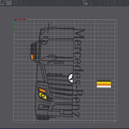The width and height of the screenshot is (129, 129).
Task: Select the Rotate tool in the toolbar
Action: (34, 2)
